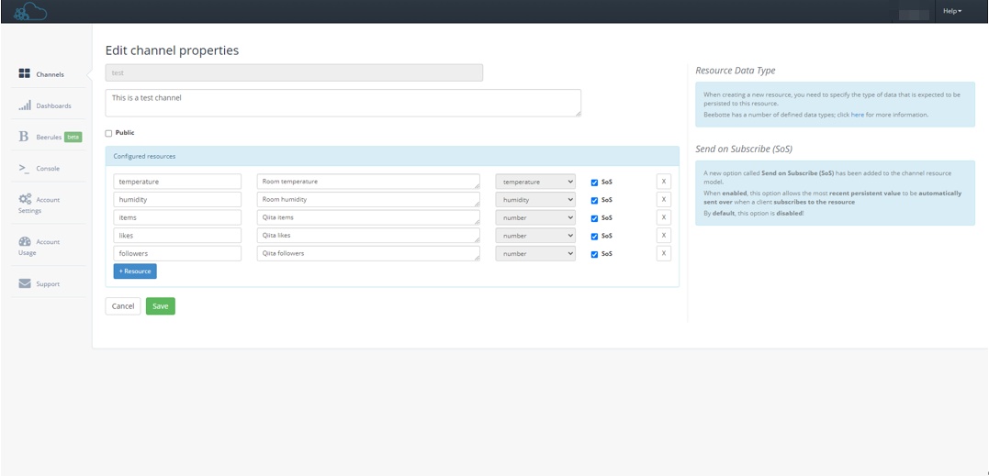Click the Account Usage gauge icon
The width and height of the screenshot is (989, 476).
tap(25, 241)
